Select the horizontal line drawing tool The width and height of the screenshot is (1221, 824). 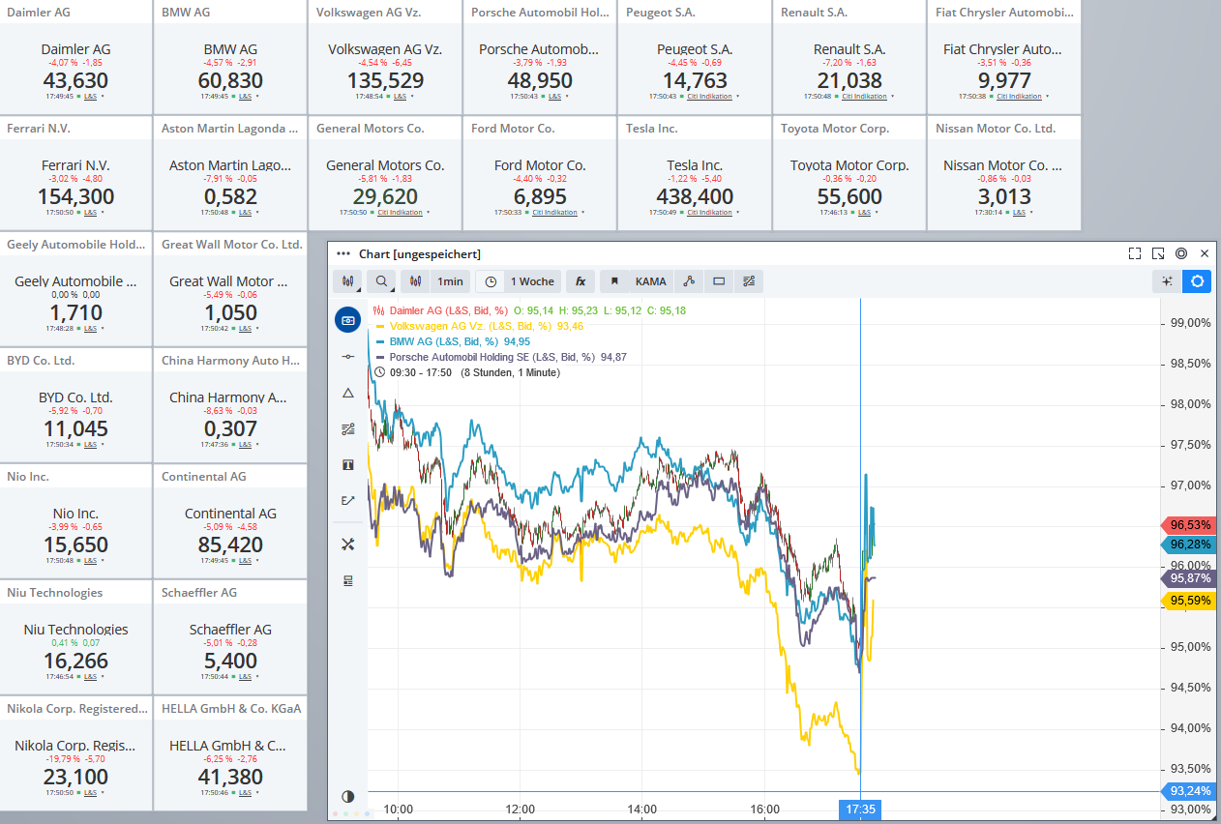pyautogui.click(x=348, y=357)
